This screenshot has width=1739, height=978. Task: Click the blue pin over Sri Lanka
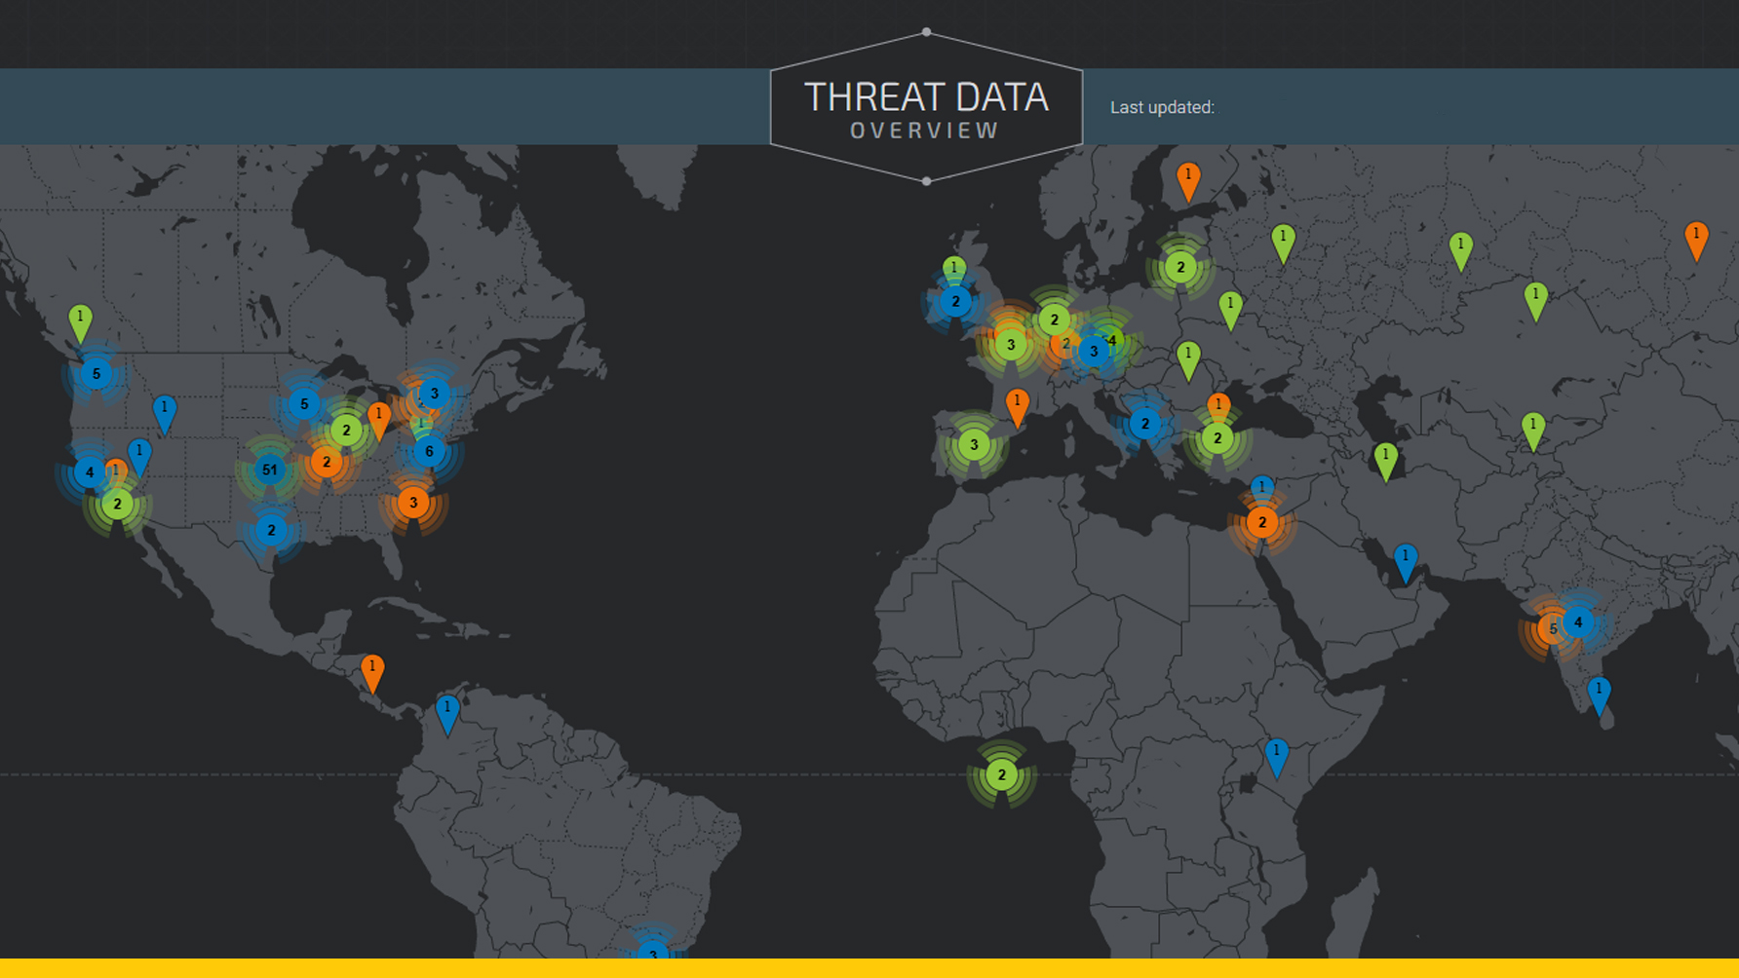[x=1599, y=694]
